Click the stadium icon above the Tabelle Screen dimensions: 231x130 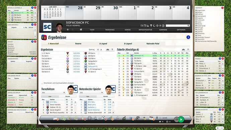183,50
